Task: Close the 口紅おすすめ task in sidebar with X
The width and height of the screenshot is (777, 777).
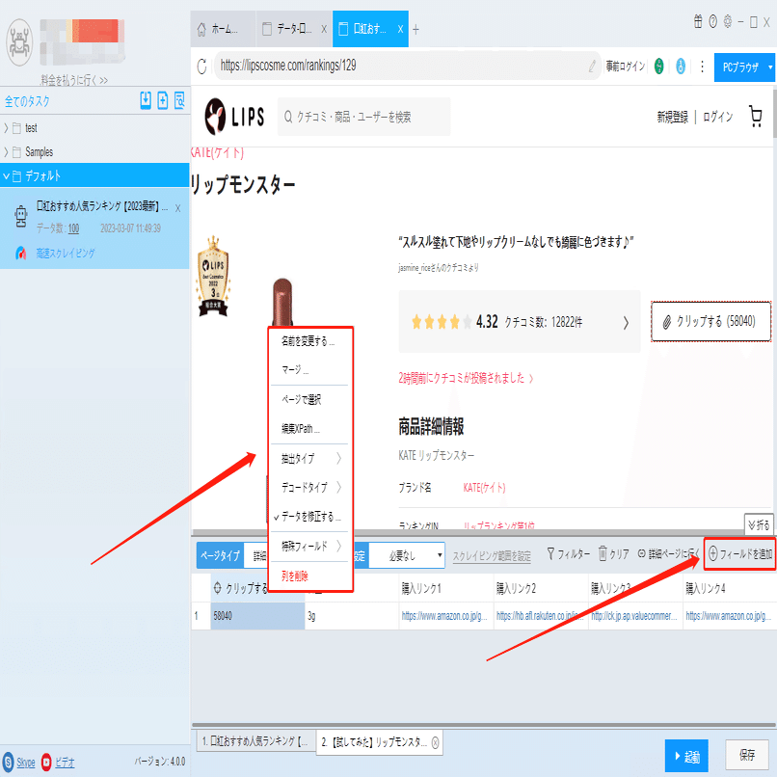Action: coord(178,208)
